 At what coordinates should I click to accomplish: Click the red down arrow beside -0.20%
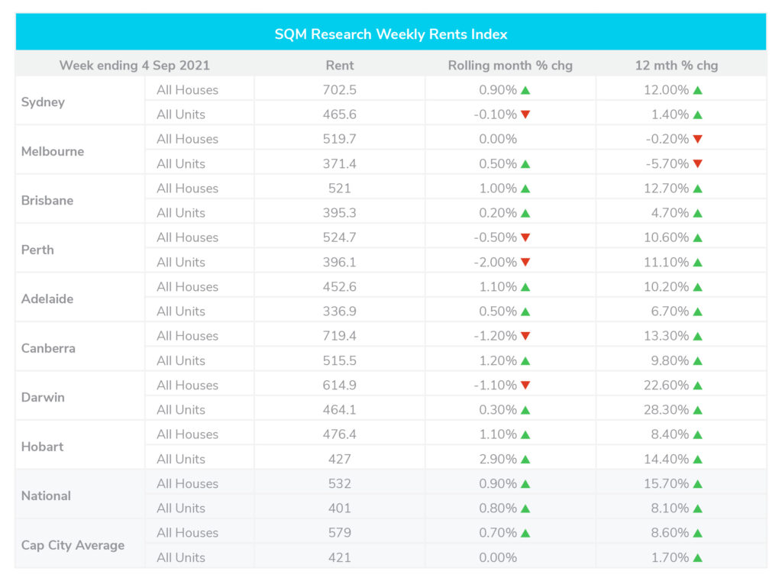pos(697,139)
